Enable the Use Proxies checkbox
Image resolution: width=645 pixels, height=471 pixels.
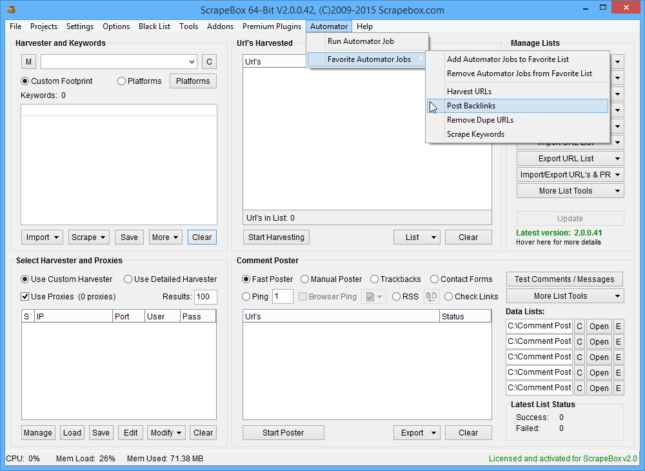click(25, 297)
